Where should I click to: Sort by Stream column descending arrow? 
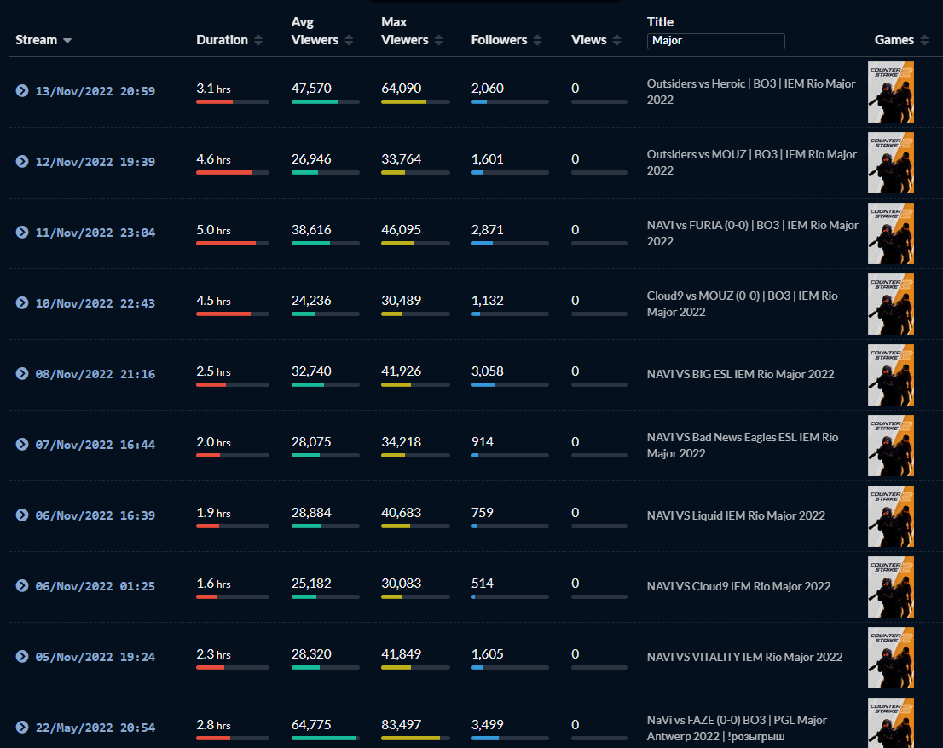tap(67, 40)
